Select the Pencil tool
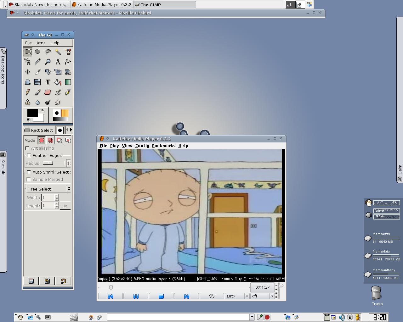Image resolution: width=403 pixels, height=322 pixels. (x=28, y=92)
